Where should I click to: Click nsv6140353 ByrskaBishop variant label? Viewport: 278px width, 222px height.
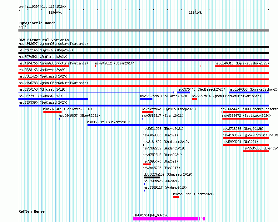253,89
